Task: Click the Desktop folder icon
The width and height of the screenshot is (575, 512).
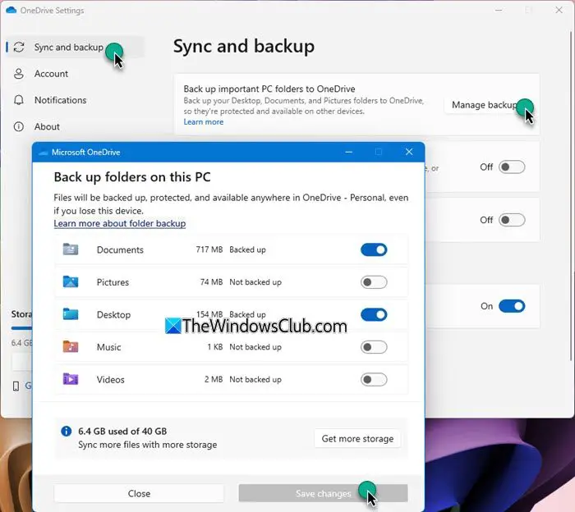Action: (71, 314)
